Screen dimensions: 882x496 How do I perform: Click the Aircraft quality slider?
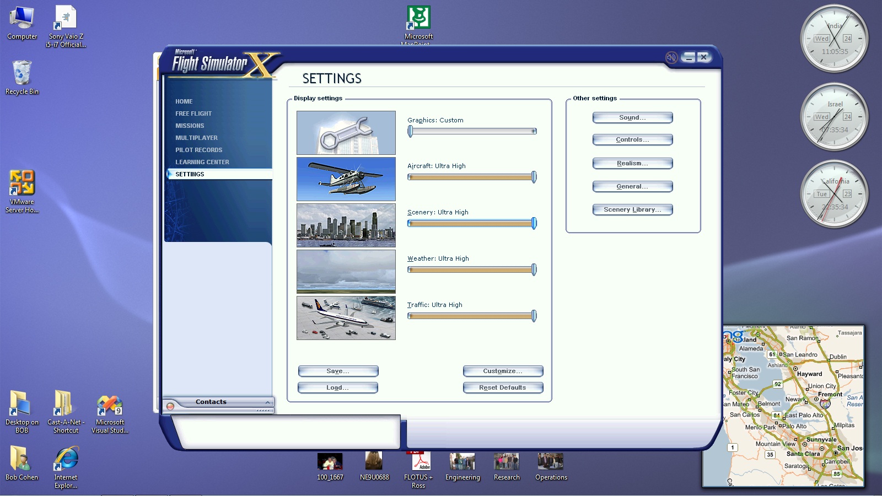[x=472, y=177]
